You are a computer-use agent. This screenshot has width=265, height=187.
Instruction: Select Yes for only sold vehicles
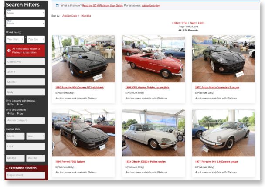[8, 114]
